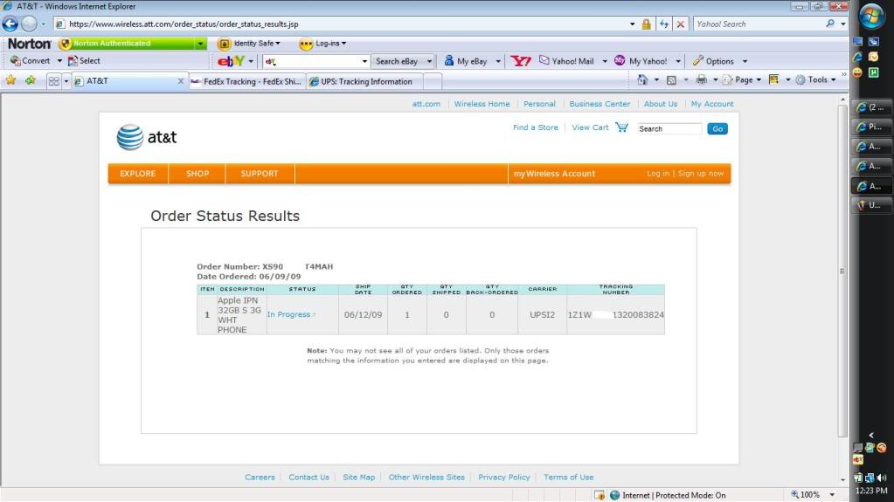Open the SUPPORT menu
The height and width of the screenshot is (502, 894).
click(x=260, y=174)
